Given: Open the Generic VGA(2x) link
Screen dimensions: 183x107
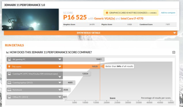Looking at the screenshot, I should 104,18.
